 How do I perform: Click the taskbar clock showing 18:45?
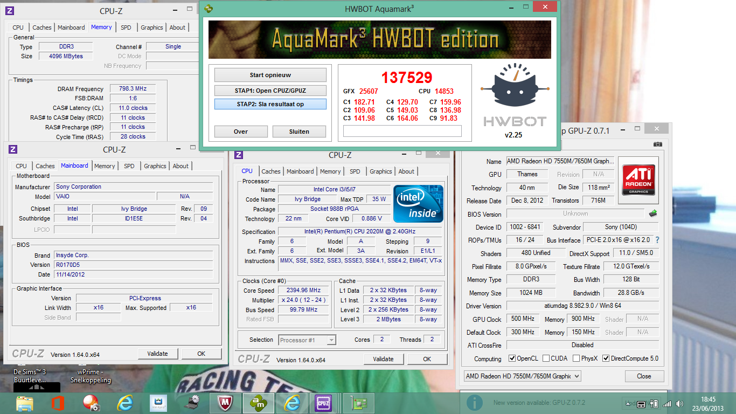point(709,403)
